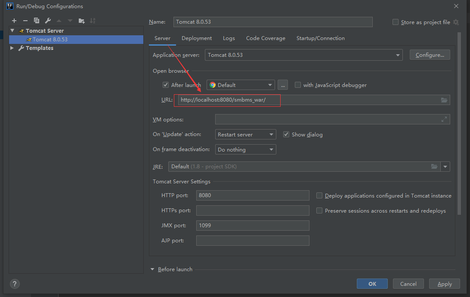Expand the Templates tree node
This screenshot has height=297, width=470.
[12, 48]
